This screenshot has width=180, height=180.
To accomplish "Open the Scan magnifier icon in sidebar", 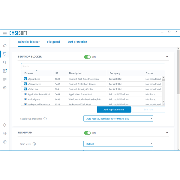I will [x=5, y=62].
